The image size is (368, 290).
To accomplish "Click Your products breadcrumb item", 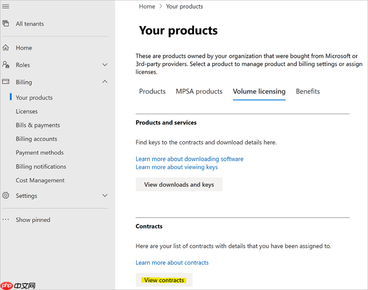I will (184, 7).
